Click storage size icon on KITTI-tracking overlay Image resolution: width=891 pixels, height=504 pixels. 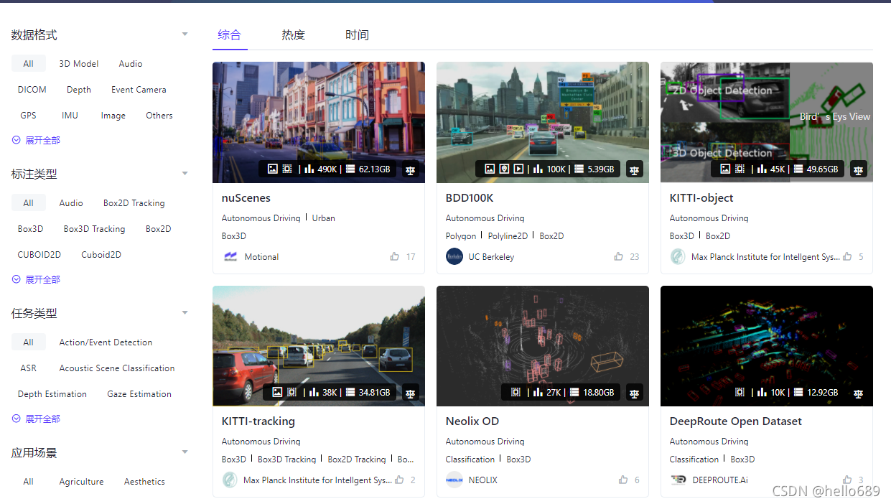point(350,393)
